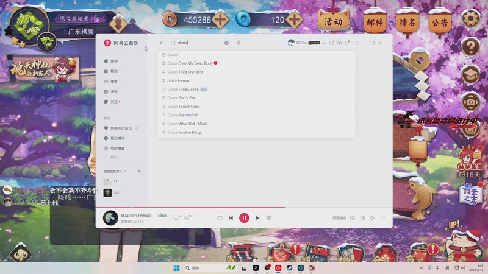This screenshot has width=488, height=274.
Task: Go back to the previous track
Action: coord(231,218)
